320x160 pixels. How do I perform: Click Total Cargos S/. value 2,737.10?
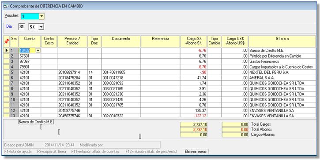coord(193,124)
